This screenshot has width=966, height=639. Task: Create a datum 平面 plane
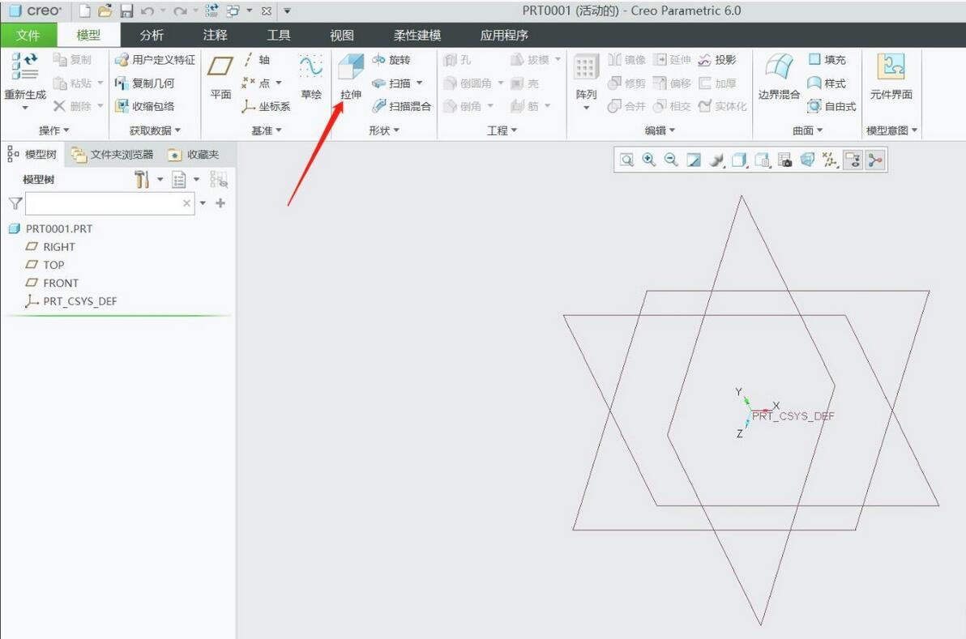pos(220,76)
